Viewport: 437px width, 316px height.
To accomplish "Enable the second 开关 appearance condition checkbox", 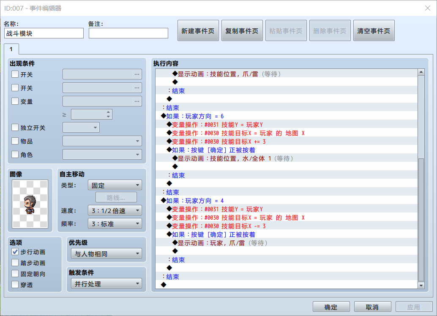I will pyautogui.click(x=15, y=88).
